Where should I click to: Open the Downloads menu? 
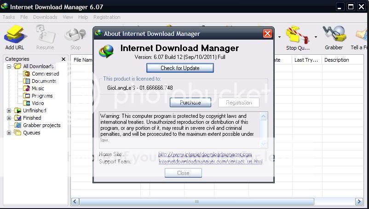[45, 17]
